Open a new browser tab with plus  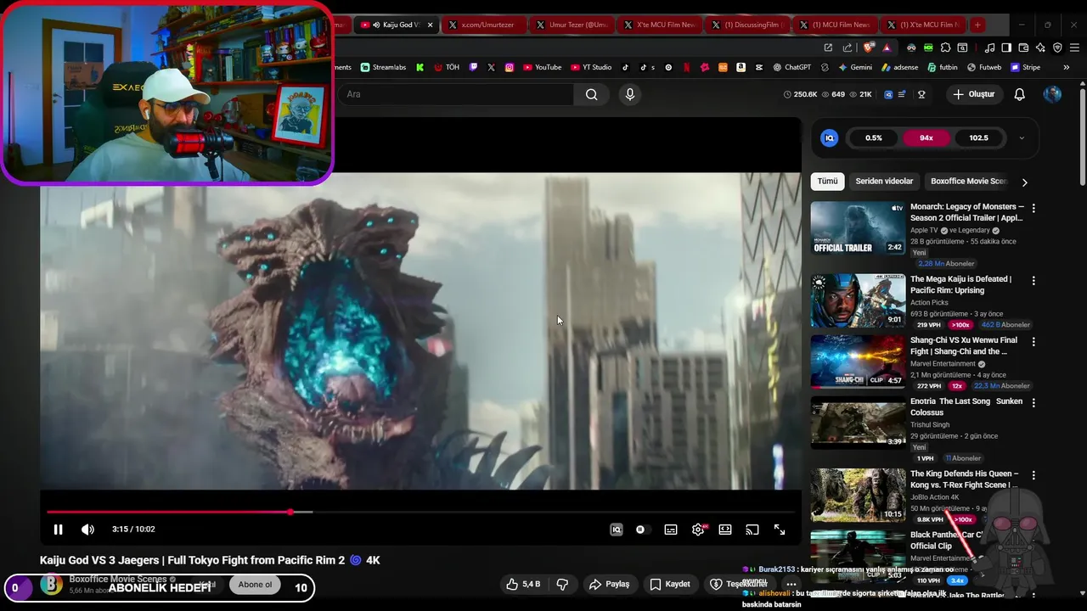coord(977,25)
